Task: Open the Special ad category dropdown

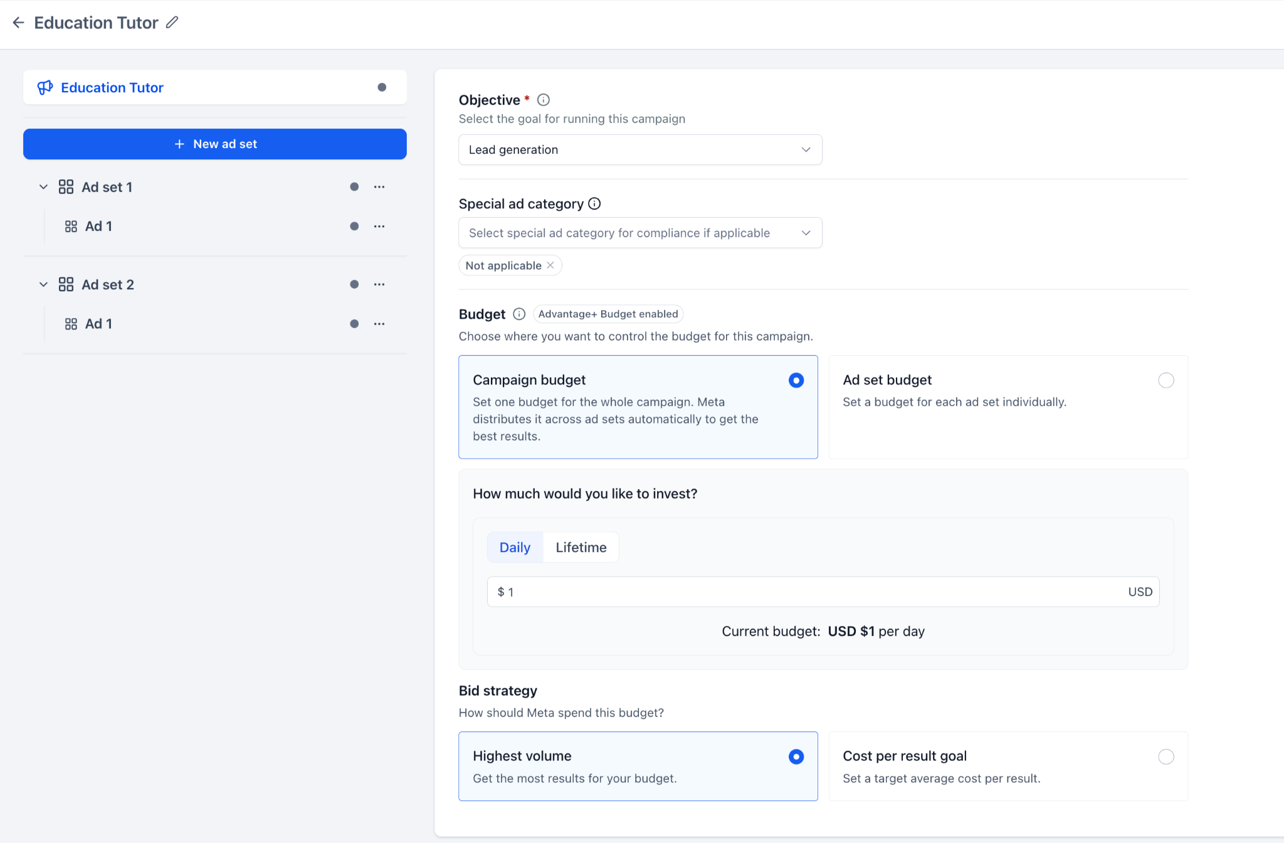Action: pos(640,233)
